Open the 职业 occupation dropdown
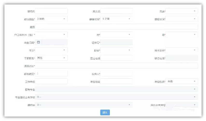Screen dimensions: 206x121 (116, 50)
